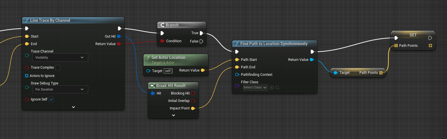Image resolution: width=447 pixels, height=139 pixels.
Task: Click the use-selected arrow icon beside Filter Class
Action: pos(271,87)
